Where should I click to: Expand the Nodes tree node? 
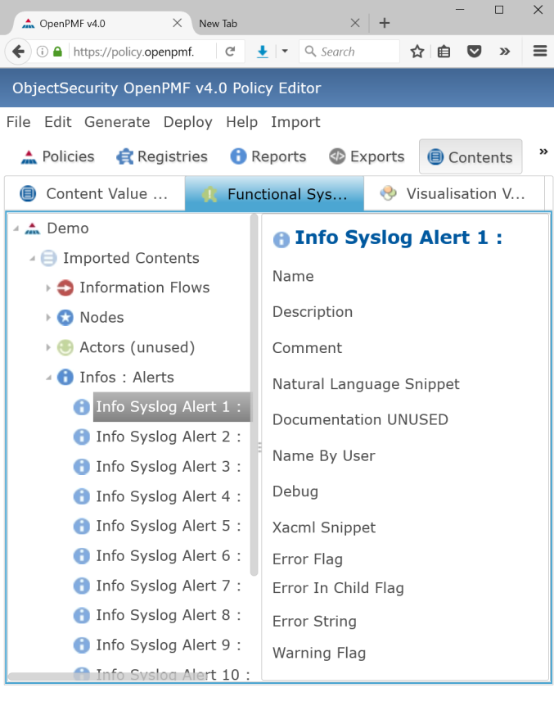pyautogui.click(x=48, y=318)
